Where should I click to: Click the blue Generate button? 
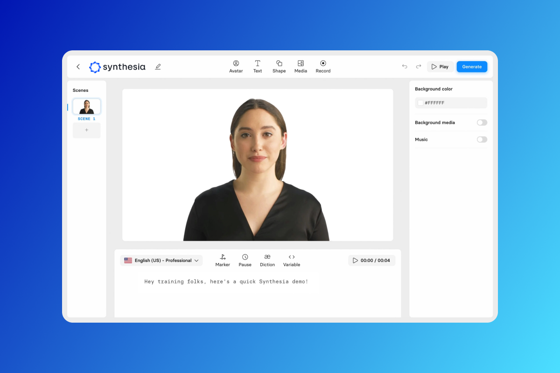[x=472, y=67]
